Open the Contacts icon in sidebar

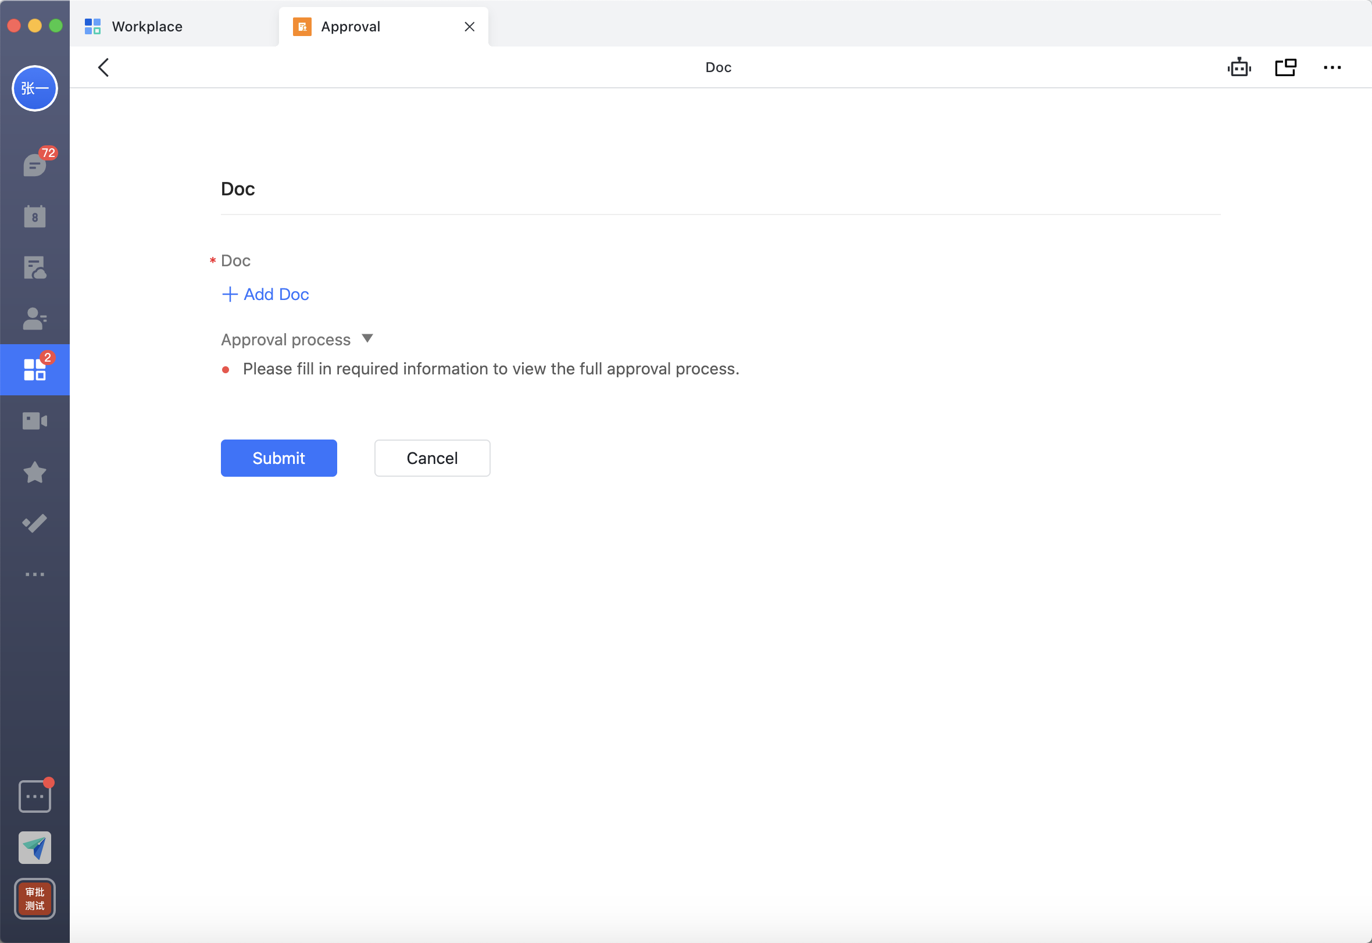[x=35, y=319]
